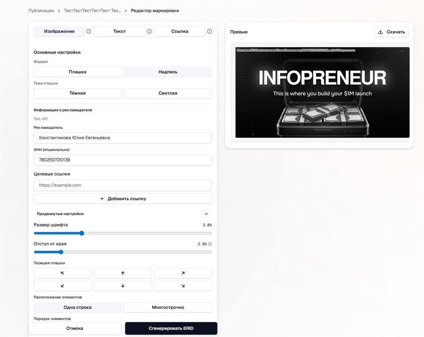
Task: Click the Рекламодатель name input field
Action: [x=123, y=138]
